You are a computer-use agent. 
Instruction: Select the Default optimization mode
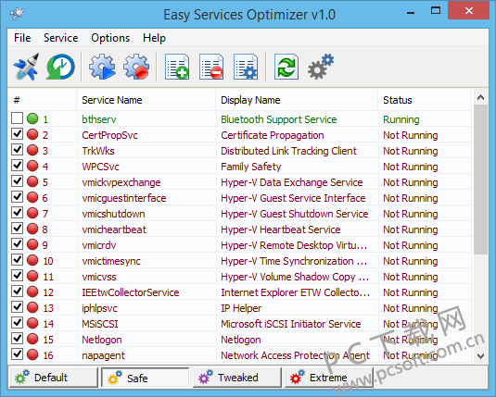[53, 378]
